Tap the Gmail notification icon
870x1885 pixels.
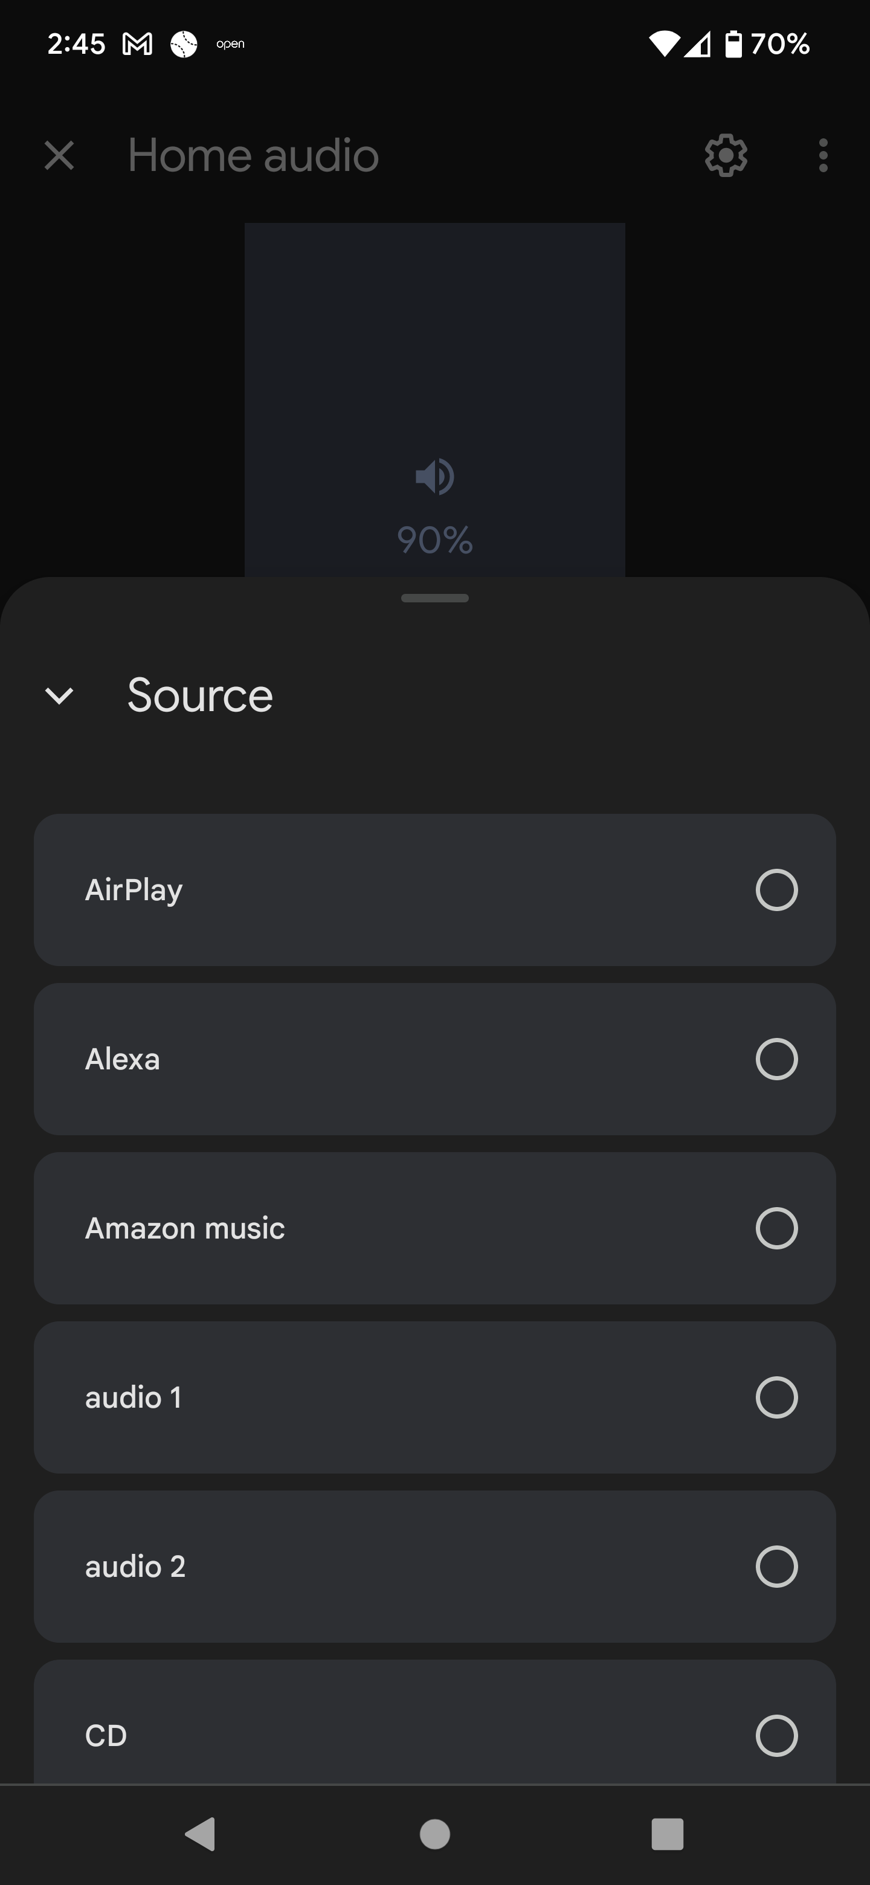pos(138,45)
